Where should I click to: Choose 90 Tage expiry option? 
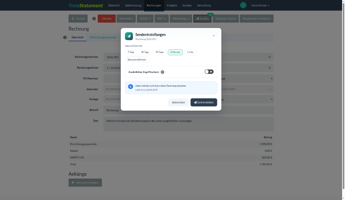click(x=159, y=52)
